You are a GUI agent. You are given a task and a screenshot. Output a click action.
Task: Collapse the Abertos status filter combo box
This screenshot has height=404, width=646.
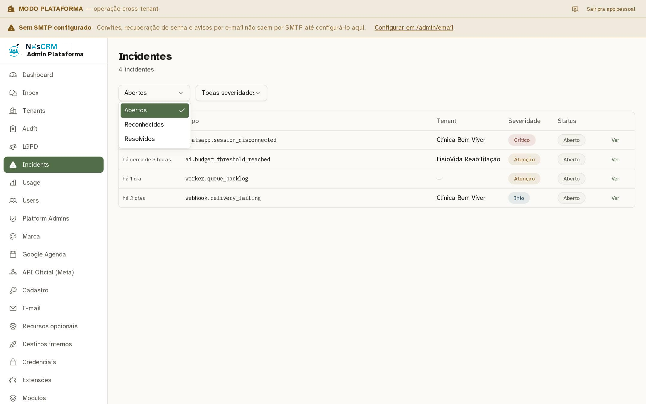pos(154,93)
